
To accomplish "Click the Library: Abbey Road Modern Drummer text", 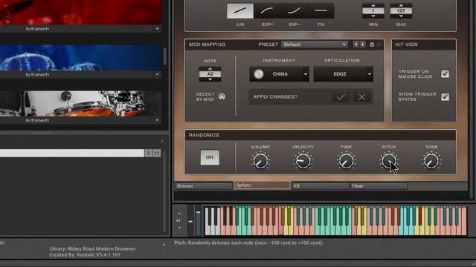I will click(92, 248).
